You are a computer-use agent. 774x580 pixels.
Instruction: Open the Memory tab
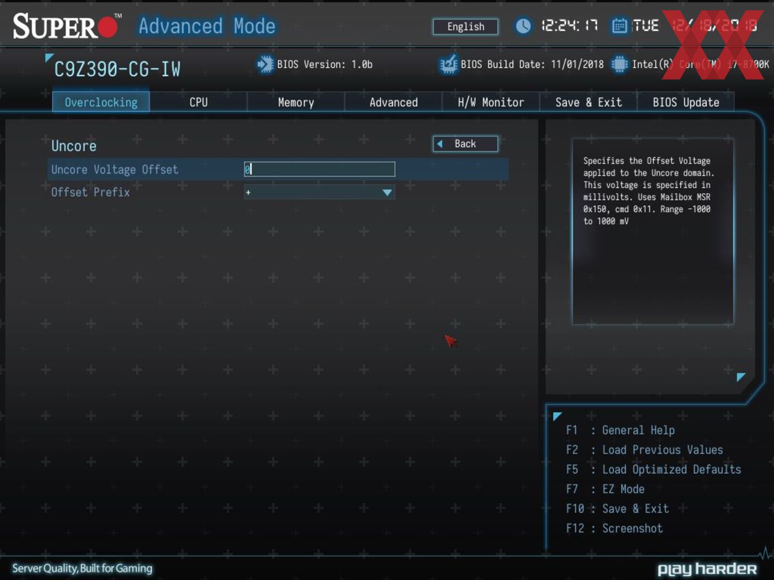pos(296,102)
